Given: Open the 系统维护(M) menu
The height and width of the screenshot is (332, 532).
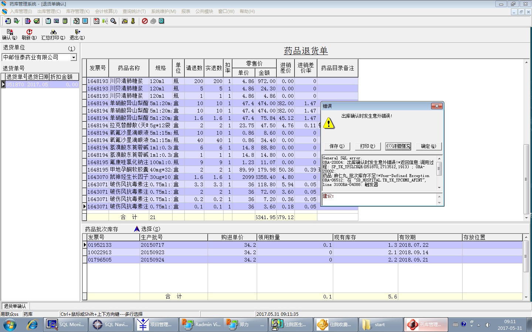Looking at the screenshot, I should pyautogui.click(x=163, y=11).
